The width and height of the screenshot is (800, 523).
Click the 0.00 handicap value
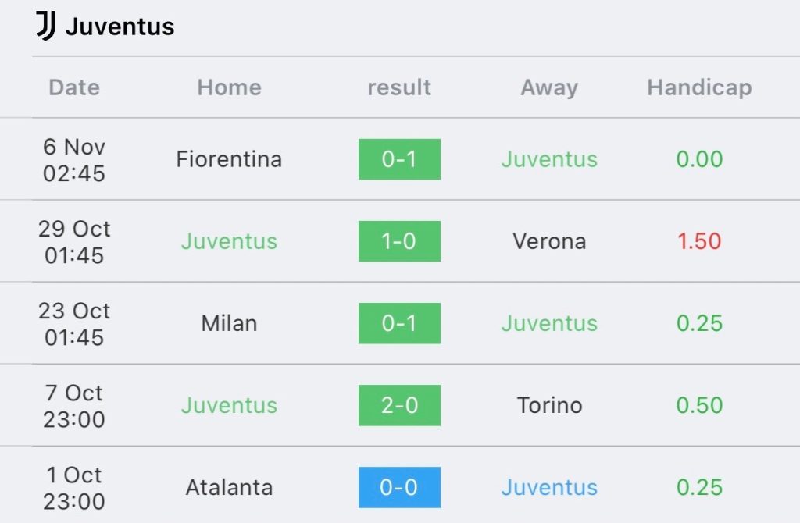(699, 159)
